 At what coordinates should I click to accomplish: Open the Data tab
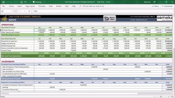tap(51, 6)
